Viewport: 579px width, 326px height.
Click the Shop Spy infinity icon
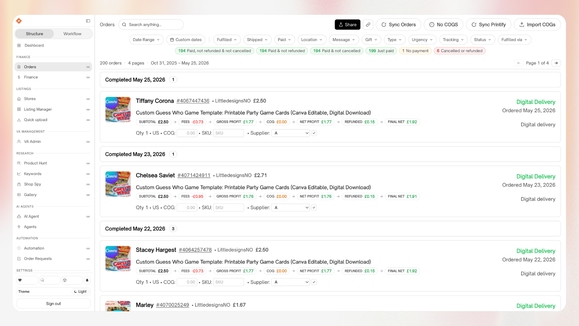tap(88, 184)
